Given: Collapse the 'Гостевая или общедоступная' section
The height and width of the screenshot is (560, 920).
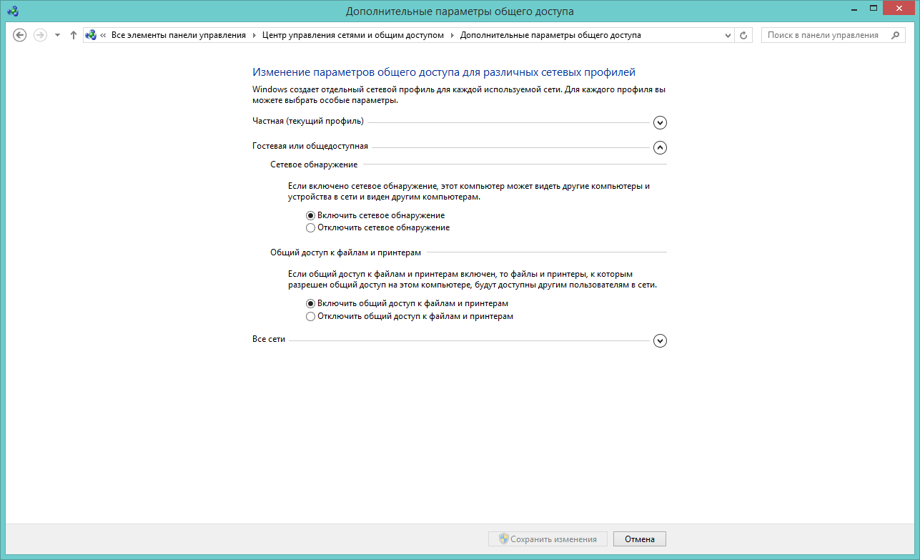Looking at the screenshot, I should (660, 147).
